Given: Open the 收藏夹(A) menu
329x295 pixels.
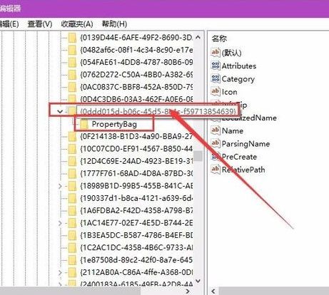Looking at the screenshot, I should [x=77, y=24].
